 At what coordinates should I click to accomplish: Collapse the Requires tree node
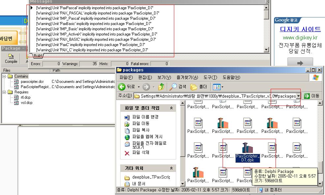[x=4, y=92]
